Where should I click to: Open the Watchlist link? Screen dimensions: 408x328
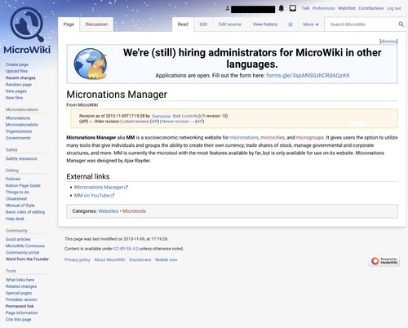tap(347, 8)
